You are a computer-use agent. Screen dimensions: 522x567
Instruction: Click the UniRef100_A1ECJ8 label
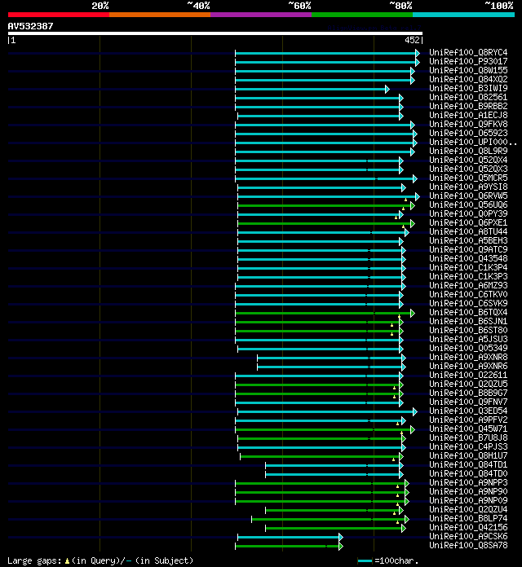[x=468, y=116]
